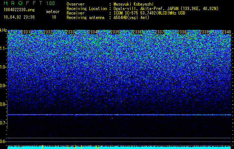Click the 1.0 frequency axis label

point(3,67)
